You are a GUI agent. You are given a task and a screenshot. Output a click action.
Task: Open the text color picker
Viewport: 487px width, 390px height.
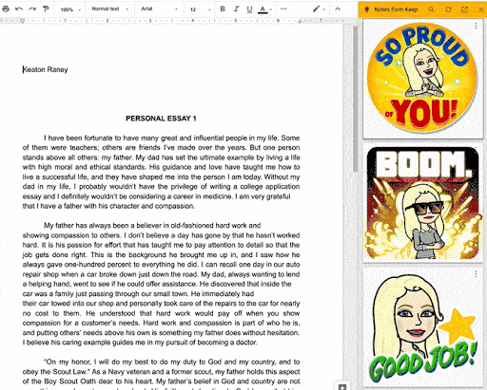click(263, 9)
